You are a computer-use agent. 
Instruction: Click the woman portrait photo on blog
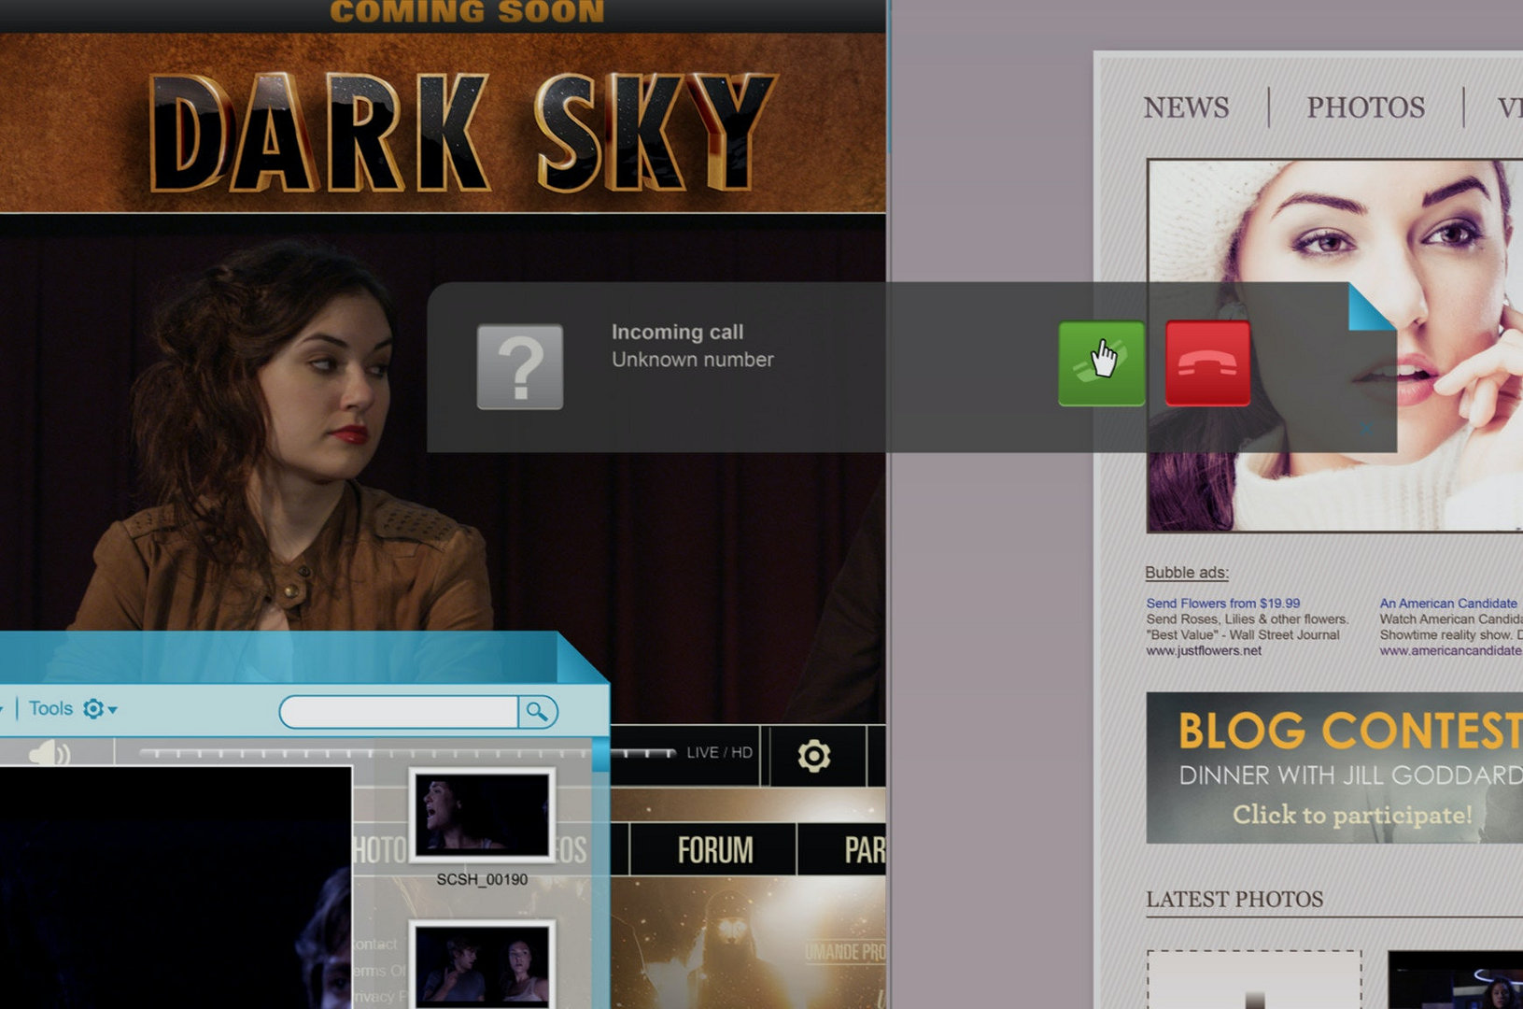tap(1334, 346)
